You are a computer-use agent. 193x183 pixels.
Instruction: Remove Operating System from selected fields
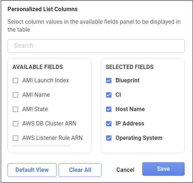[x=109, y=138]
